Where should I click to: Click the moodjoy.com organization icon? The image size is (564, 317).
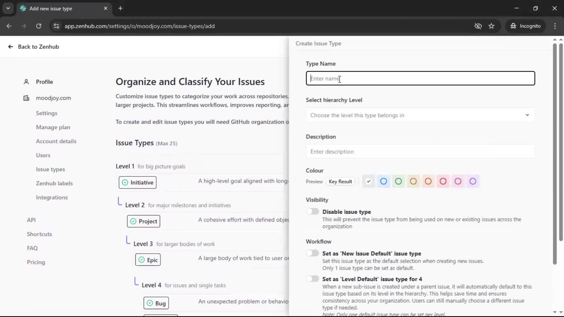26,98
